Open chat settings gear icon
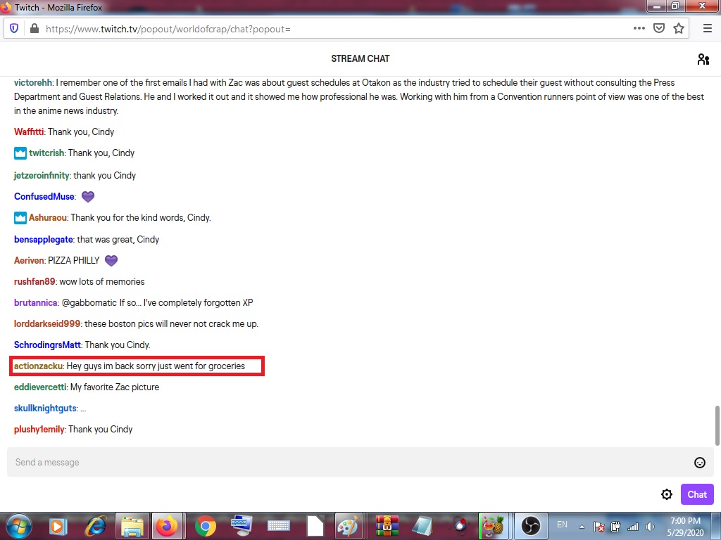Viewport: 721px width, 540px height. click(x=666, y=494)
